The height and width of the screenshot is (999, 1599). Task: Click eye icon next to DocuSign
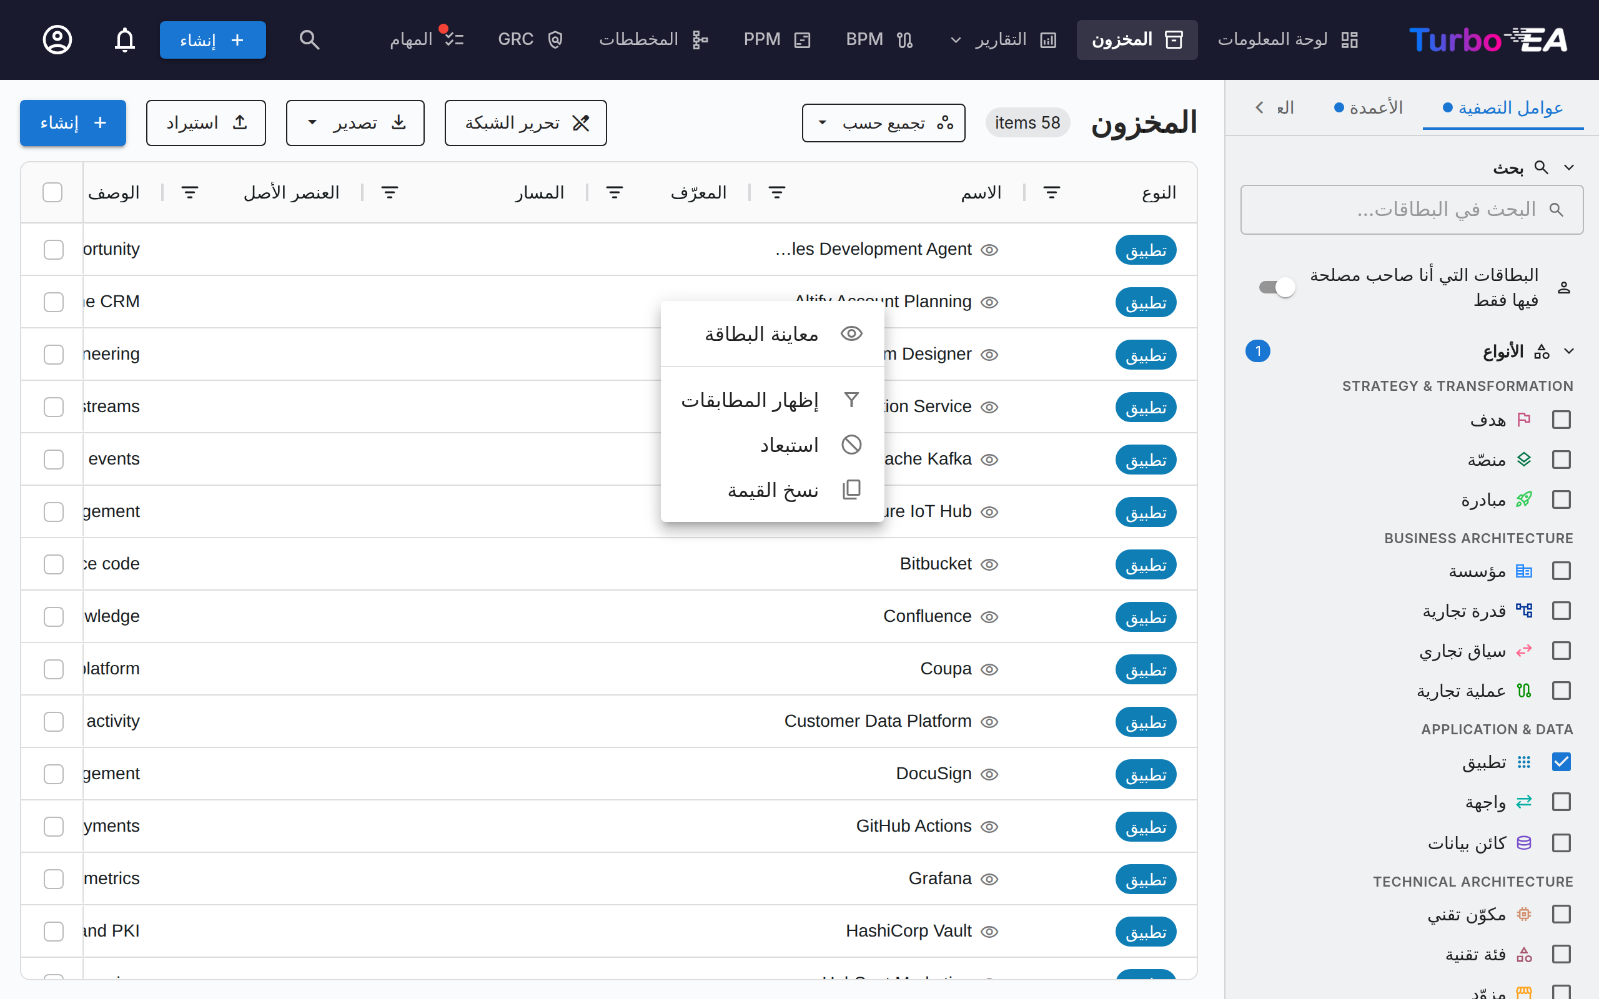pos(989,774)
